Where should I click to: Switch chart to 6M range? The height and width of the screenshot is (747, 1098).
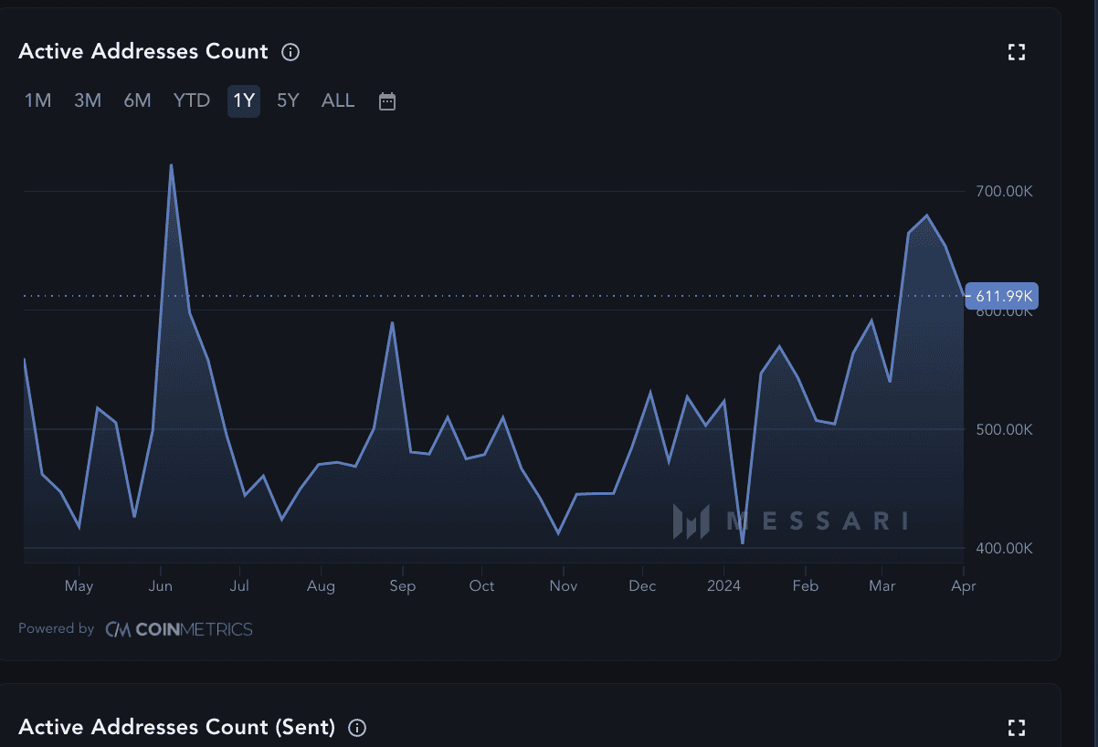(x=137, y=100)
